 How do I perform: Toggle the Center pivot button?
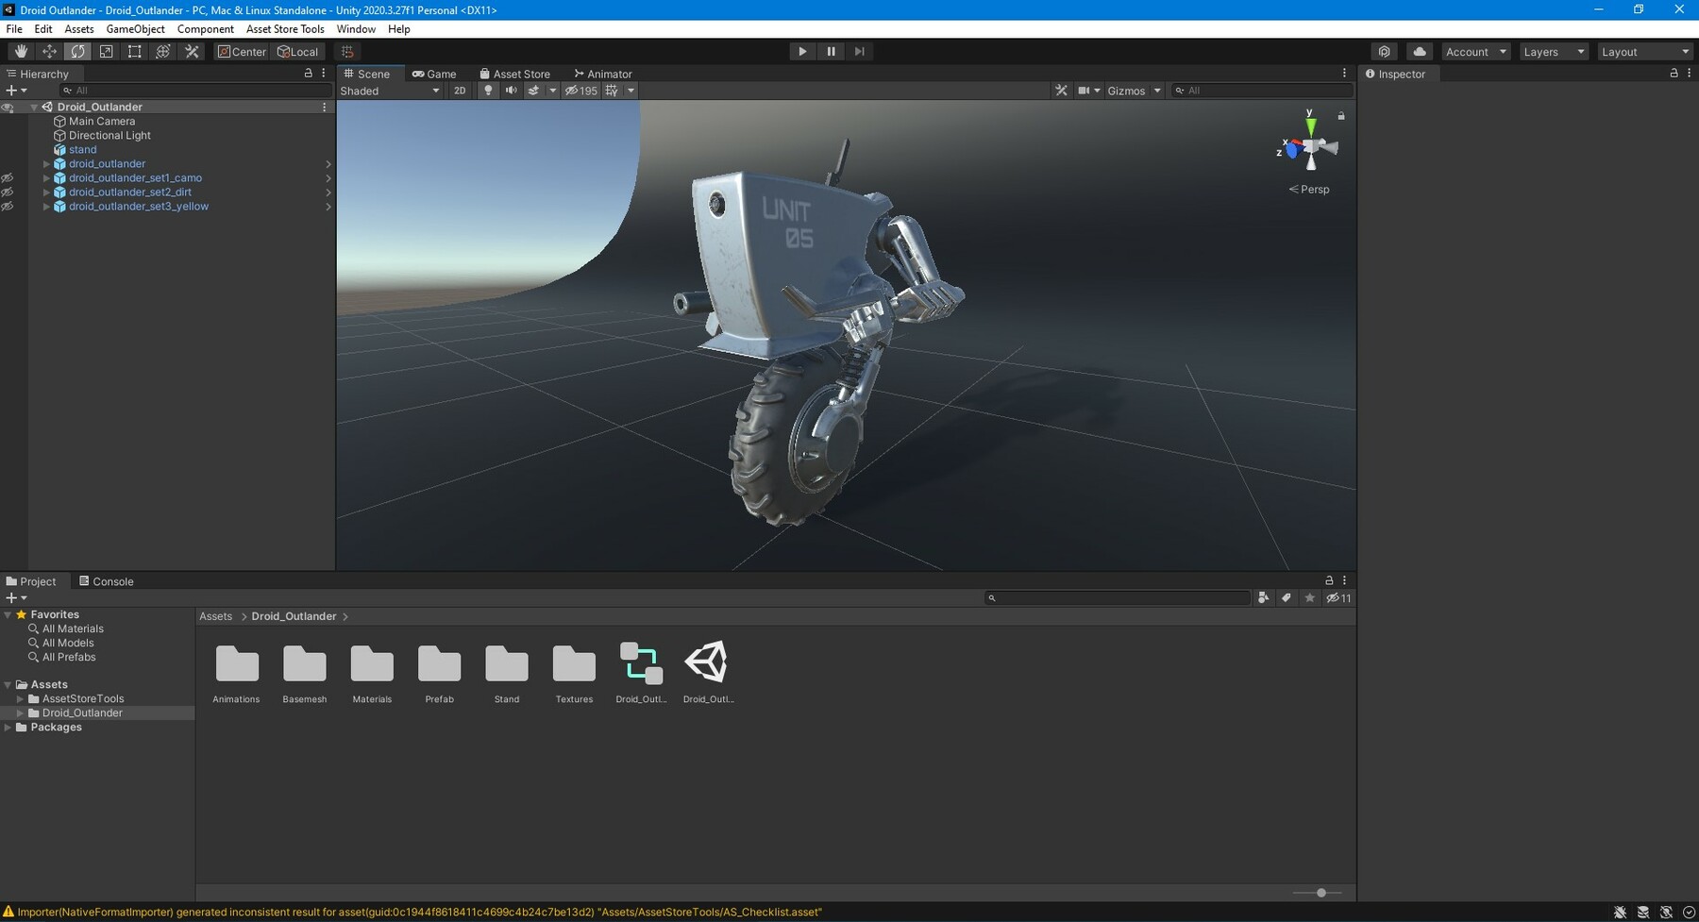coord(242,52)
